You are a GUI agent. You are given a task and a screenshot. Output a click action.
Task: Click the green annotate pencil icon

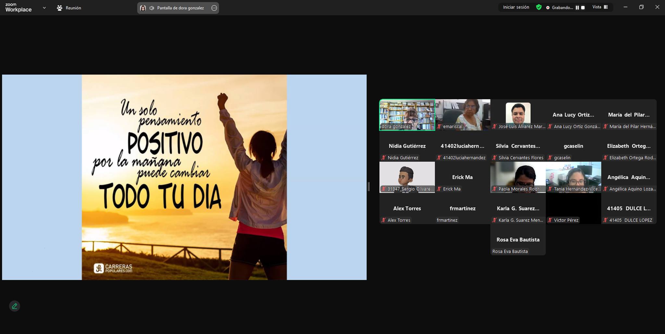tap(15, 306)
